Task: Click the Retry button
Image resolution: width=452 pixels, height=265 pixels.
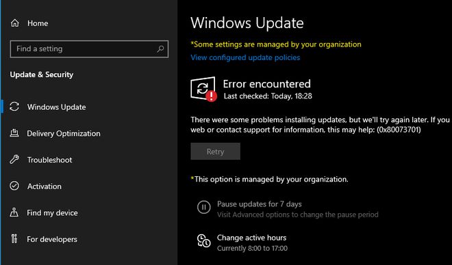Action: (x=215, y=152)
